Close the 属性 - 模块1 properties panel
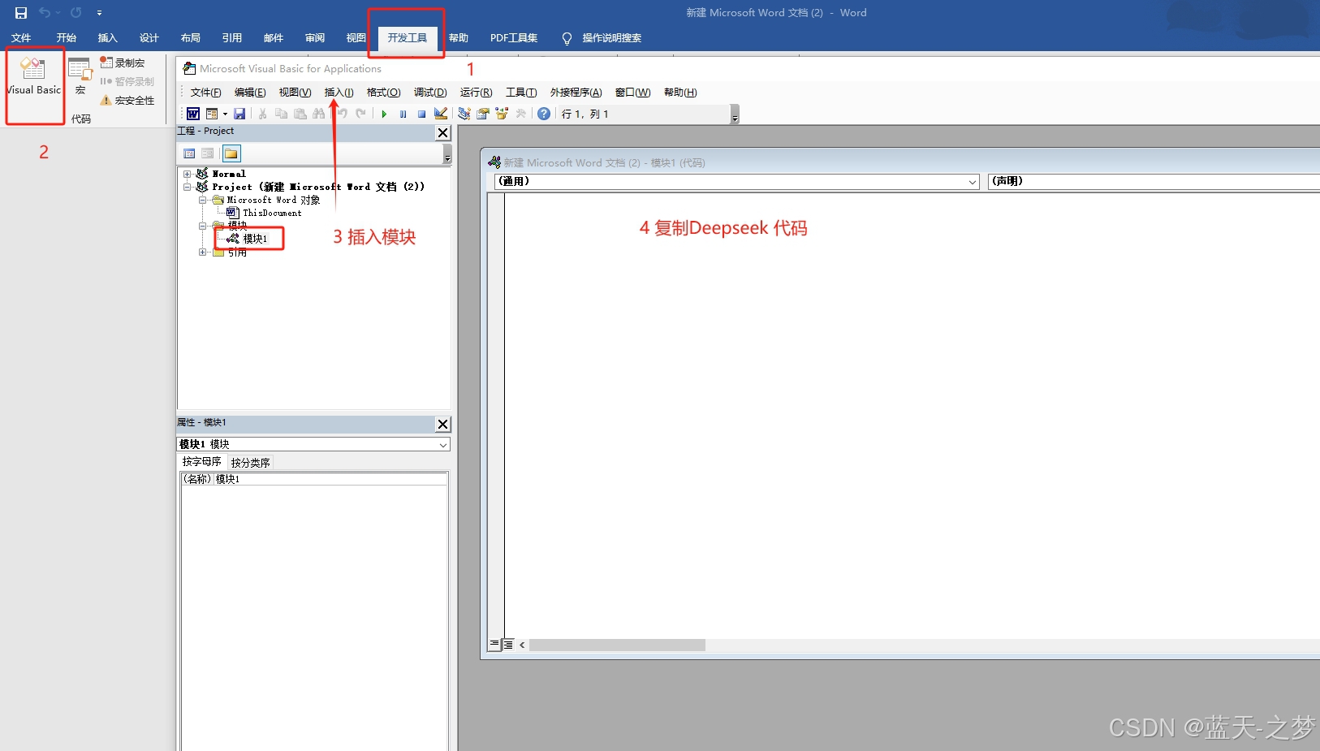Viewport: 1320px width, 751px height. click(x=442, y=424)
